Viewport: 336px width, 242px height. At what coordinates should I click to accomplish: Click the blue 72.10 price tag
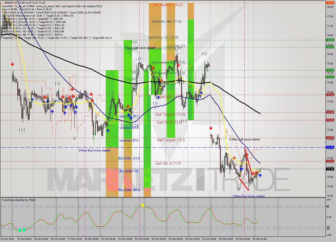coord(330,147)
